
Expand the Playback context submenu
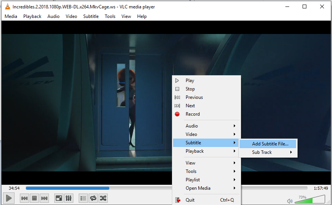click(x=206, y=151)
